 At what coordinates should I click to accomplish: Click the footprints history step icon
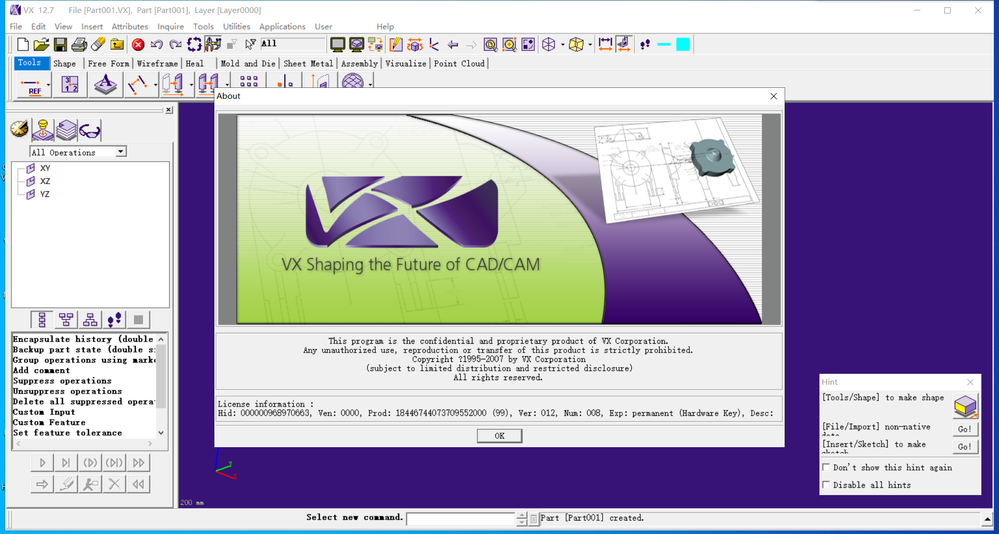pos(645,45)
